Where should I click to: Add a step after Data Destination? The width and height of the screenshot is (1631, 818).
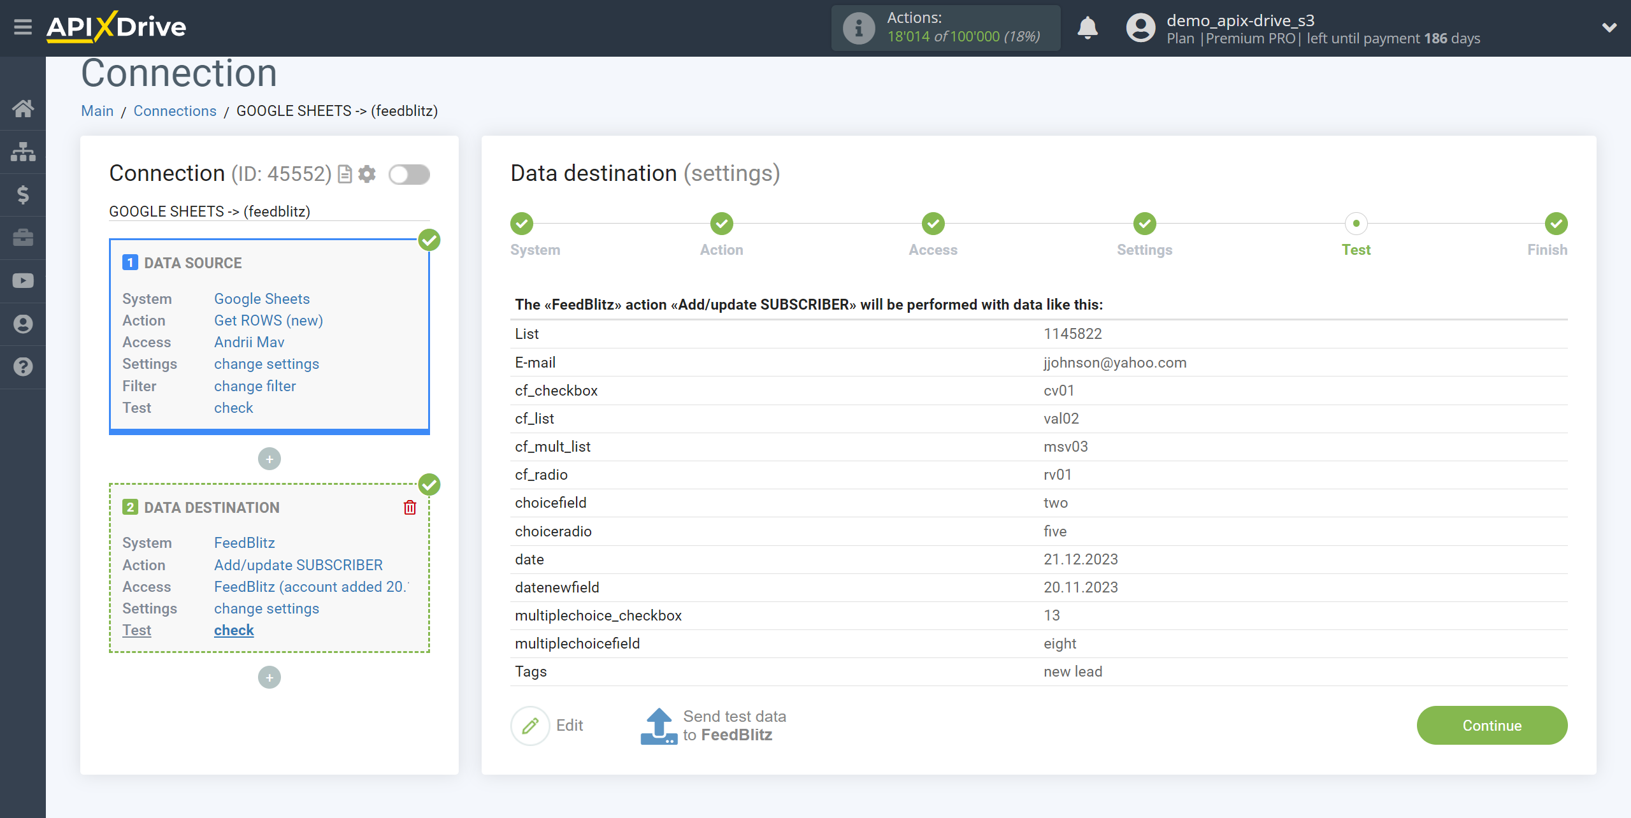(x=269, y=677)
